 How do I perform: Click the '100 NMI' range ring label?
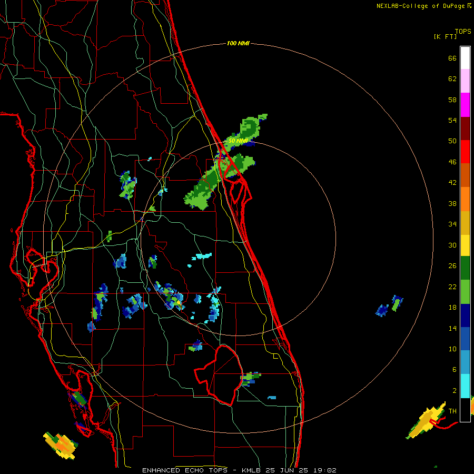[x=238, y=43]
